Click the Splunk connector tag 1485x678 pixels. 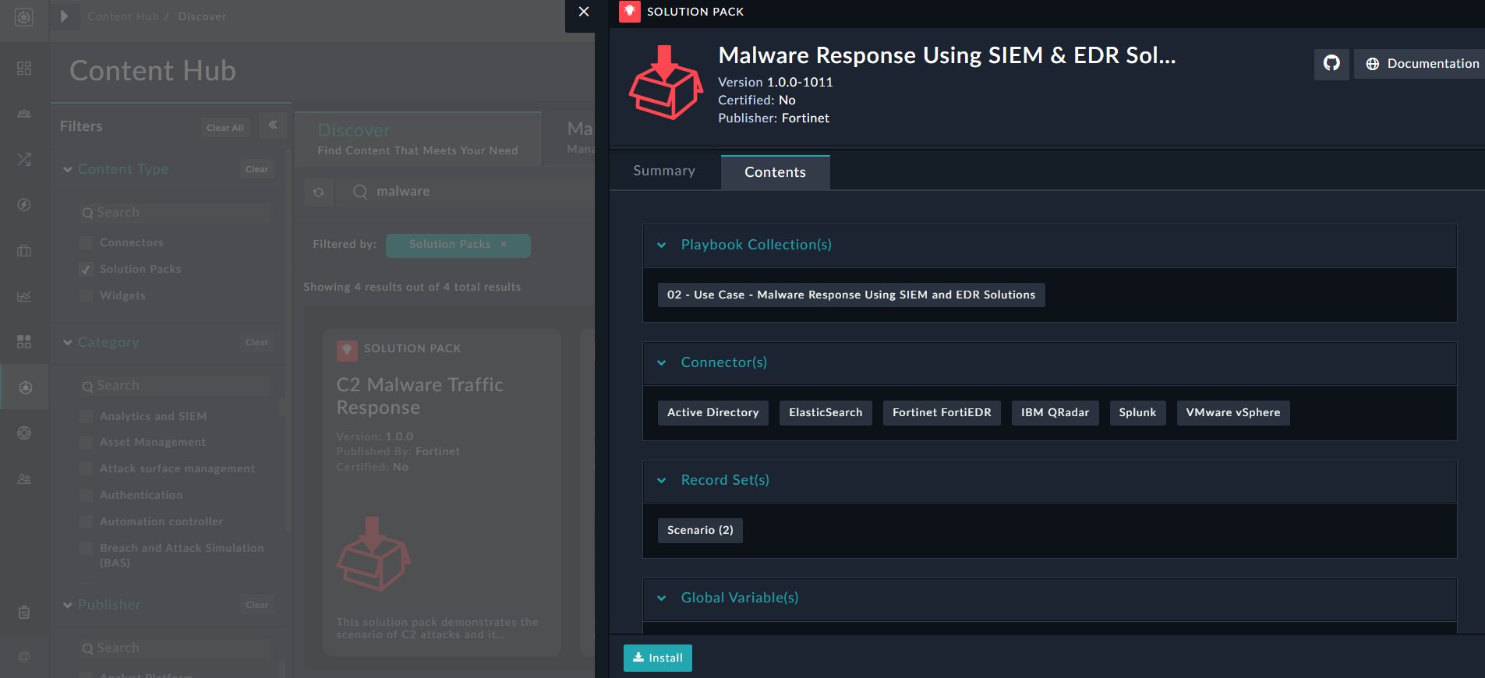coord(1138,412)
